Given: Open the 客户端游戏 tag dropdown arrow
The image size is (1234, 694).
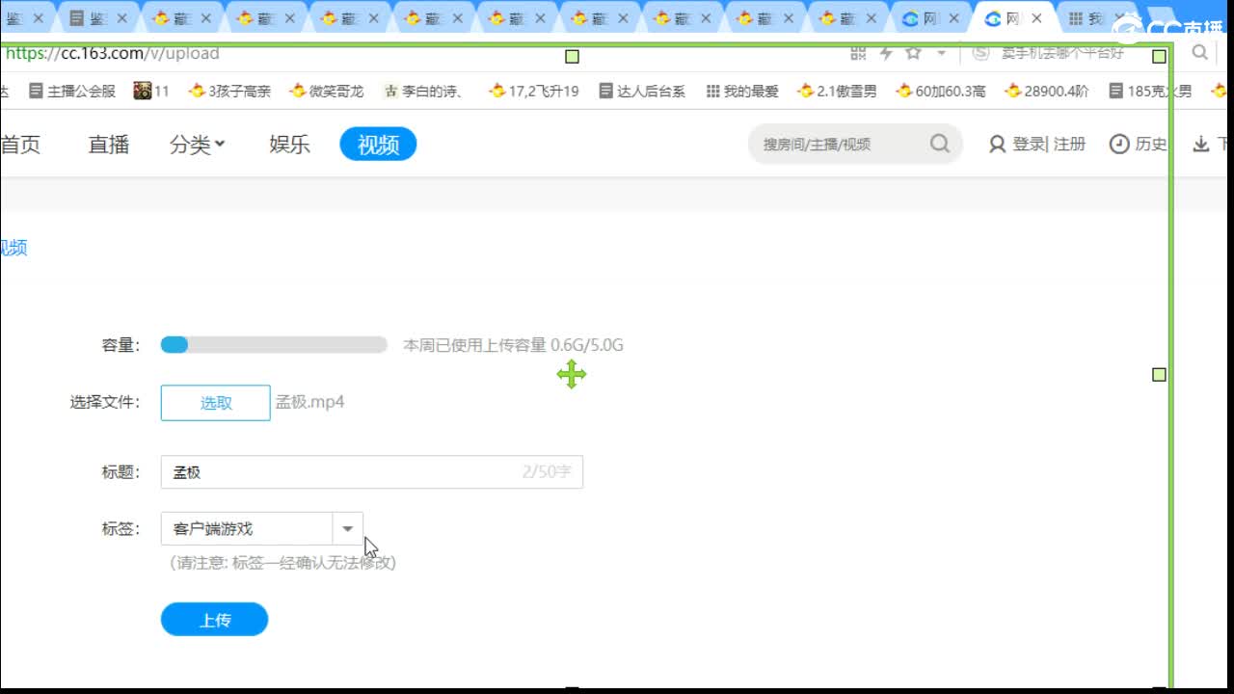Looking at the screenshot, I should coord(348,528).
